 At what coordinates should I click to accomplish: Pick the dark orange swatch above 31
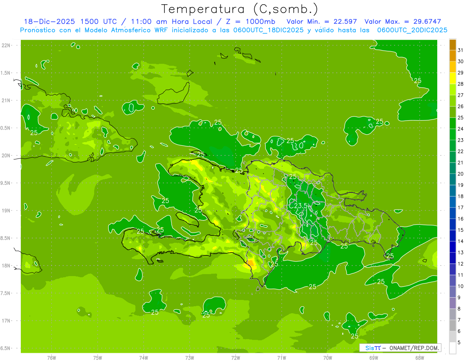click(x=453, y=45)
